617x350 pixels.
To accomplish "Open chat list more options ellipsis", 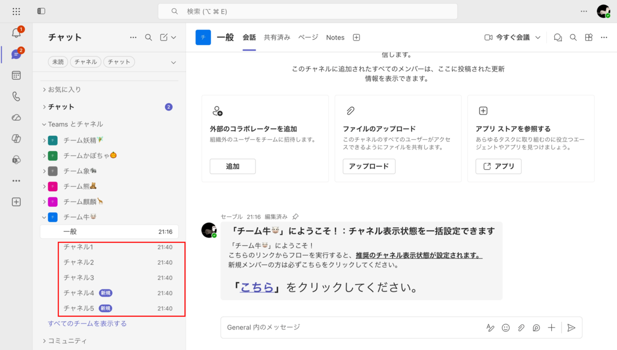I will tap(133, 38).
